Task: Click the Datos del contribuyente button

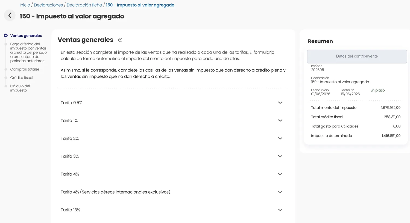Action: [x=357, y=56]
